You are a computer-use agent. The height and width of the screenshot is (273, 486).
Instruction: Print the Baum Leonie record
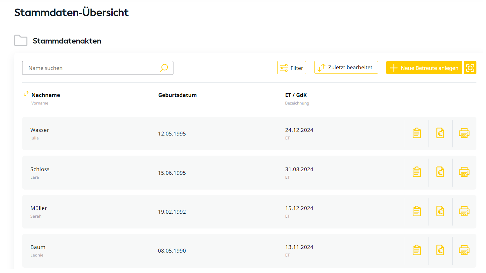pos(464,250)
